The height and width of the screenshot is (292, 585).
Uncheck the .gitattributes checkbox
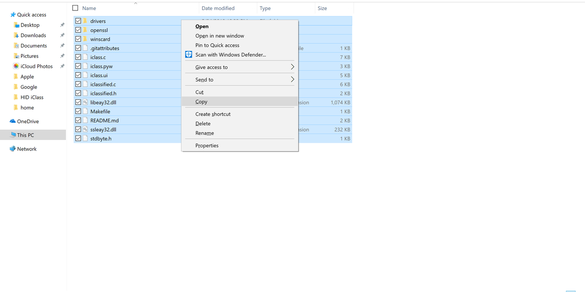coord(78,48)
